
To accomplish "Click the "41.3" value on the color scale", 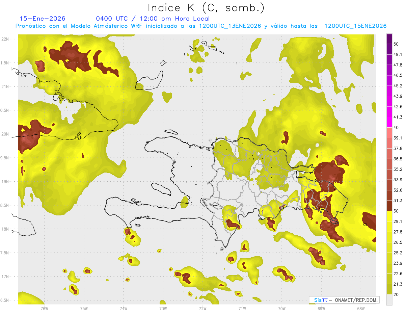I will (x=398, y=117).
